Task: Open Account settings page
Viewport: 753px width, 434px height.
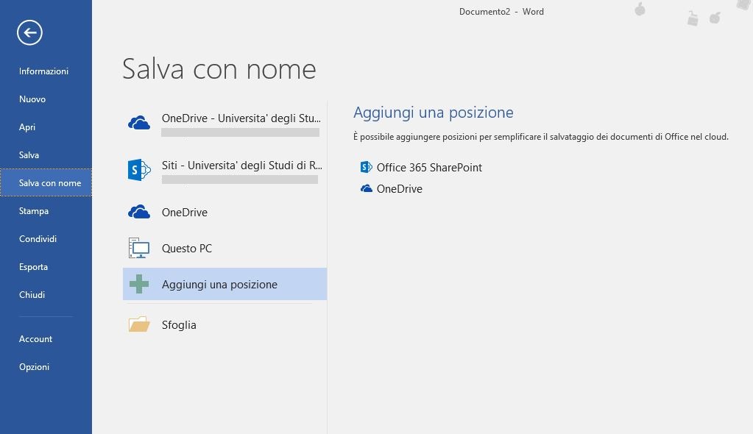Action: [35, 338]
